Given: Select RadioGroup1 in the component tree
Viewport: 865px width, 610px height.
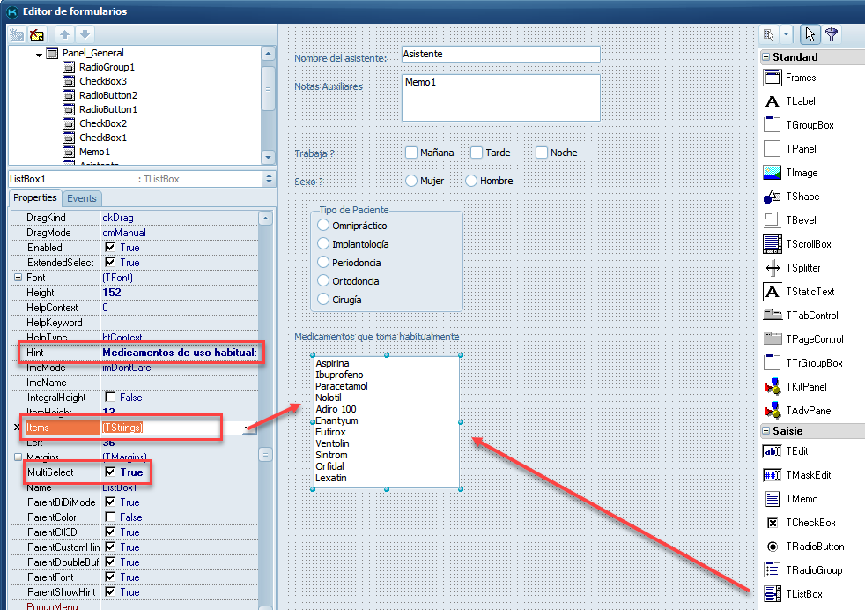Looking at the screenshot, I should click(107, 67).
